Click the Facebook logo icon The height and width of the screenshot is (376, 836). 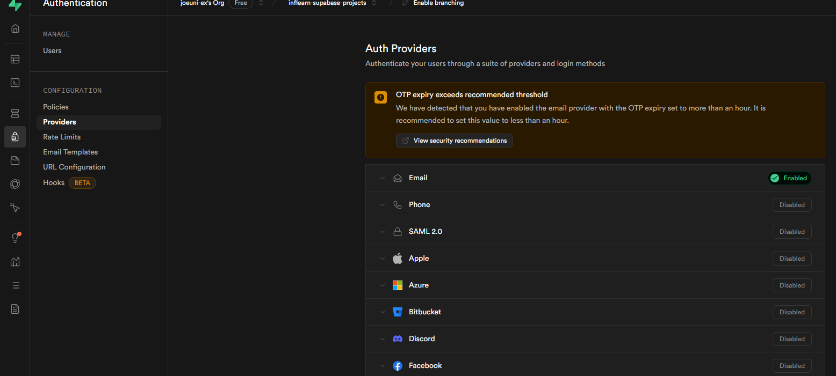click(x=398, y=366)
